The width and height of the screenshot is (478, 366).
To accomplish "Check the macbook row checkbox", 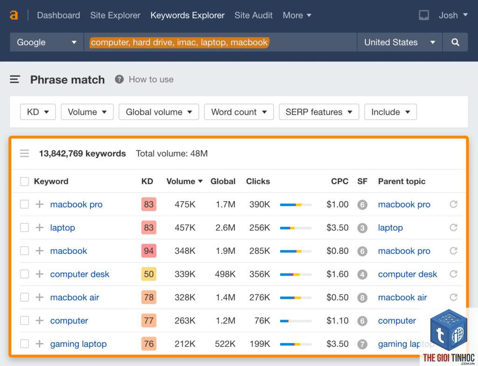I will (x=24, y=250).
